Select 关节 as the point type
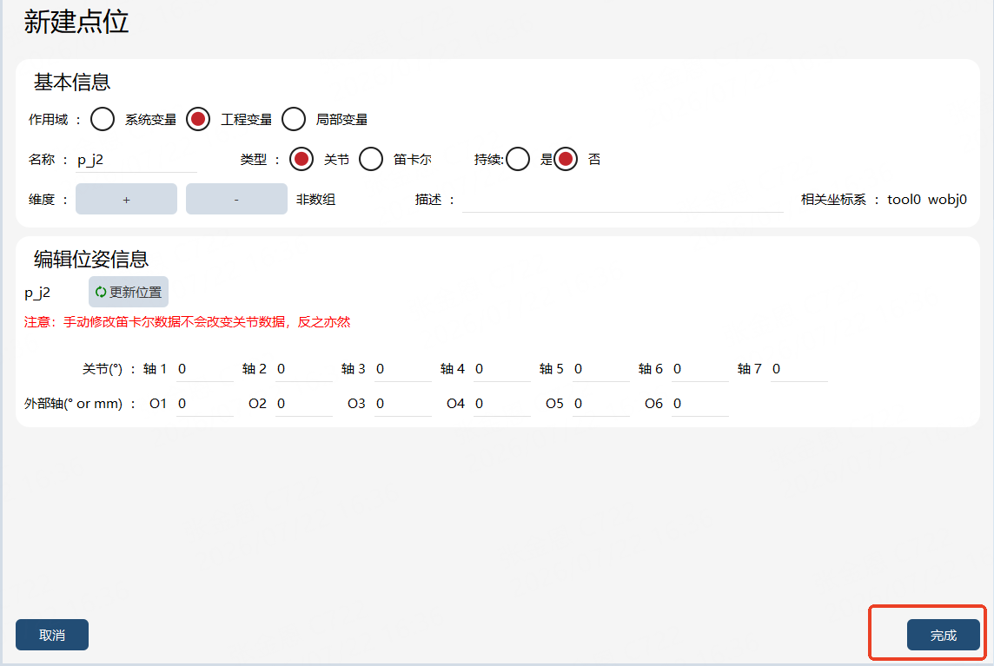994x666 pixels. [302, 159]
